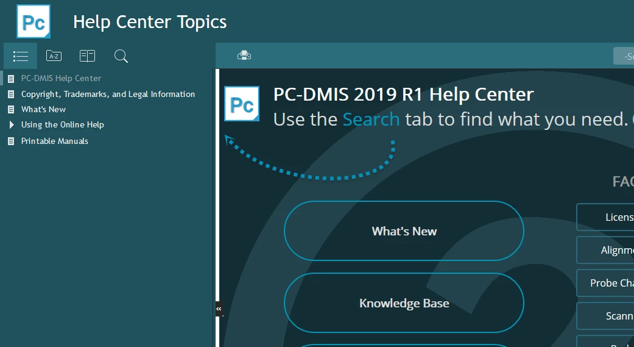Open the Glossary book icon tab
Screen dimensions: 634x347
[87, 56]
